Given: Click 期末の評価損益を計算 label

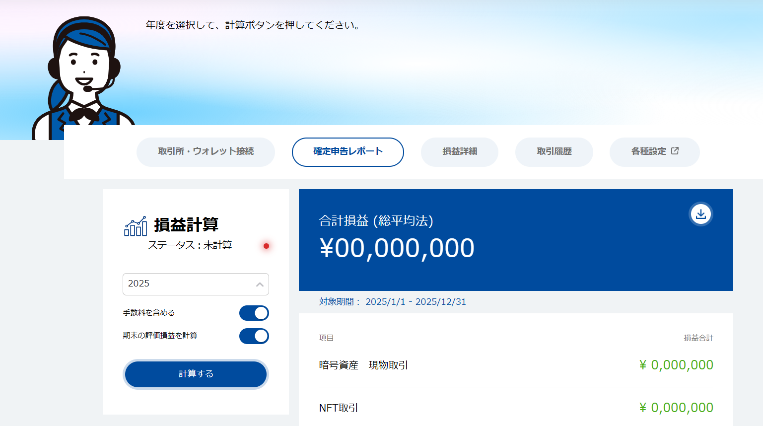Looking at the screenshot, I should click(160, 336).
